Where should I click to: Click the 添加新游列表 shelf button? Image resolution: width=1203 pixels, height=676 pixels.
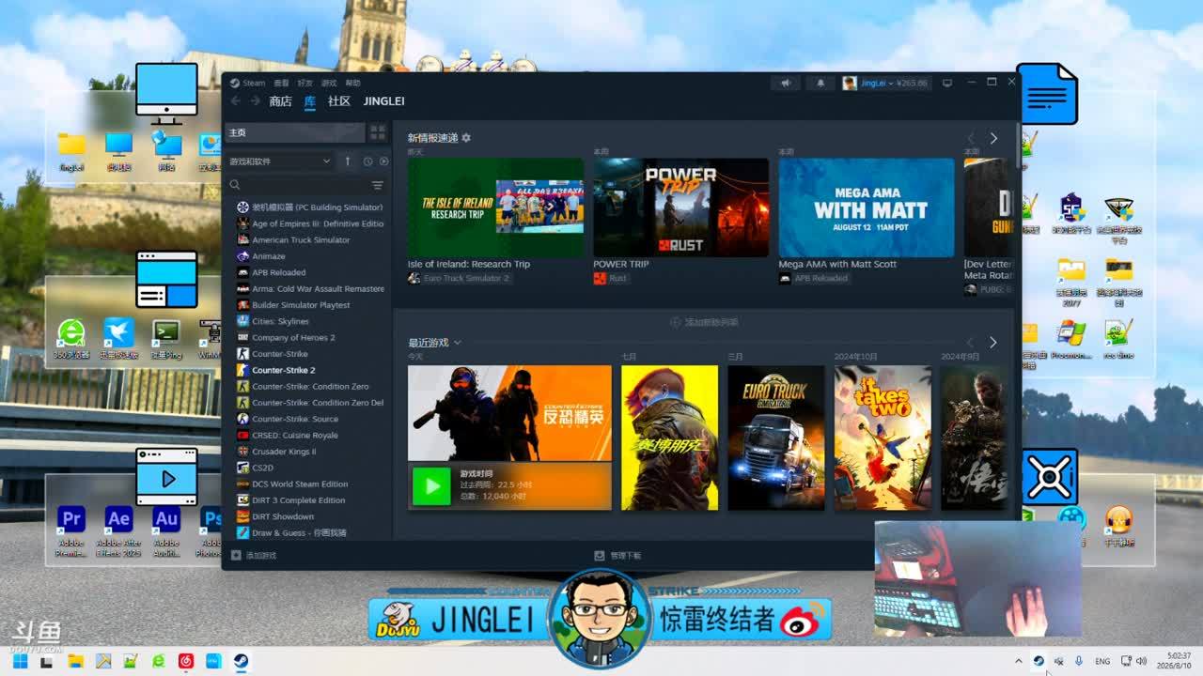pos(704,322)
